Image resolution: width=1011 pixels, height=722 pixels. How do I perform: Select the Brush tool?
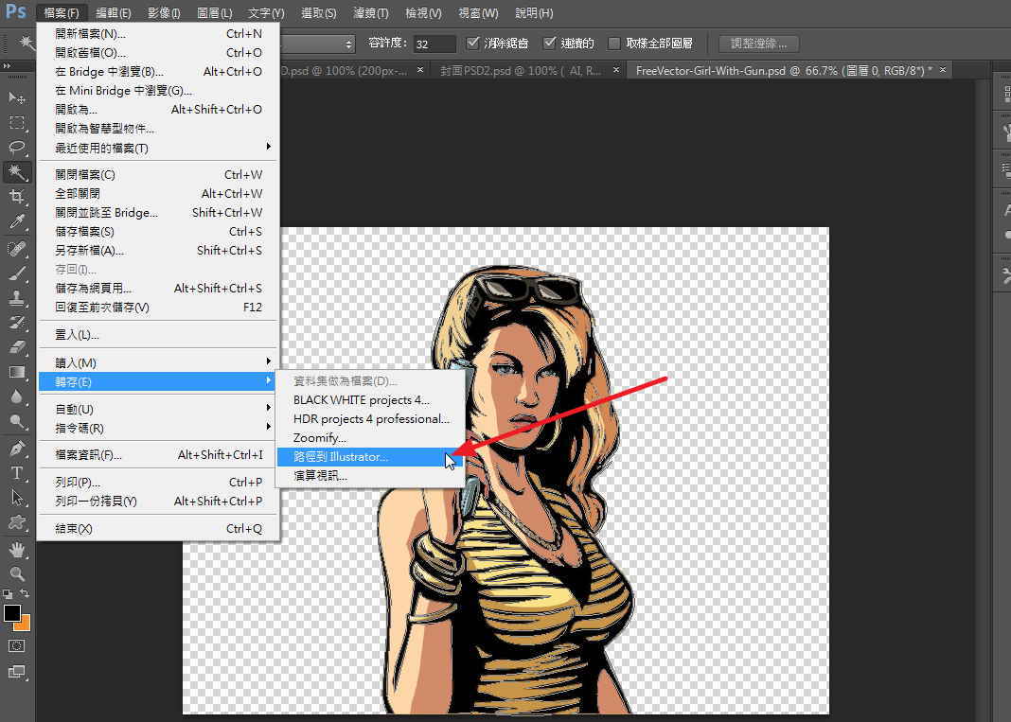click(17, 273)
